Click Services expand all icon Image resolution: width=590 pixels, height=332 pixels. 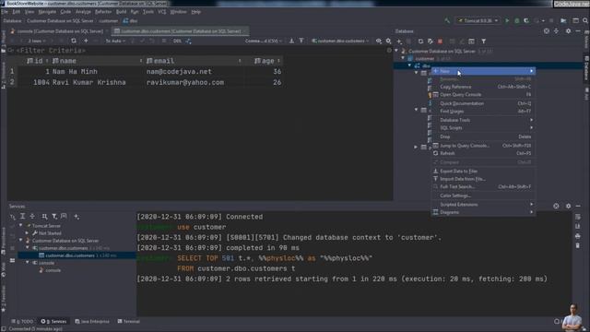pos(22,217)
